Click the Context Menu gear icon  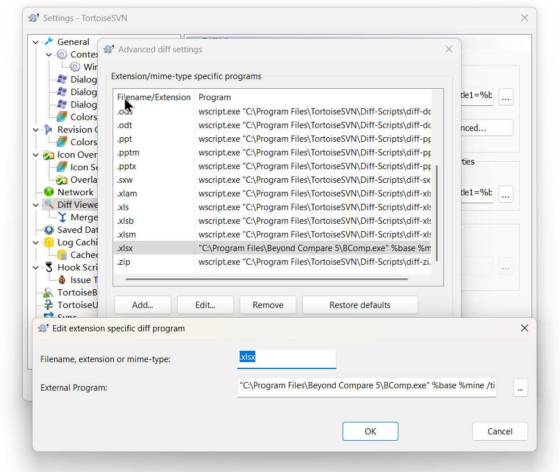[x=62, y=54]
